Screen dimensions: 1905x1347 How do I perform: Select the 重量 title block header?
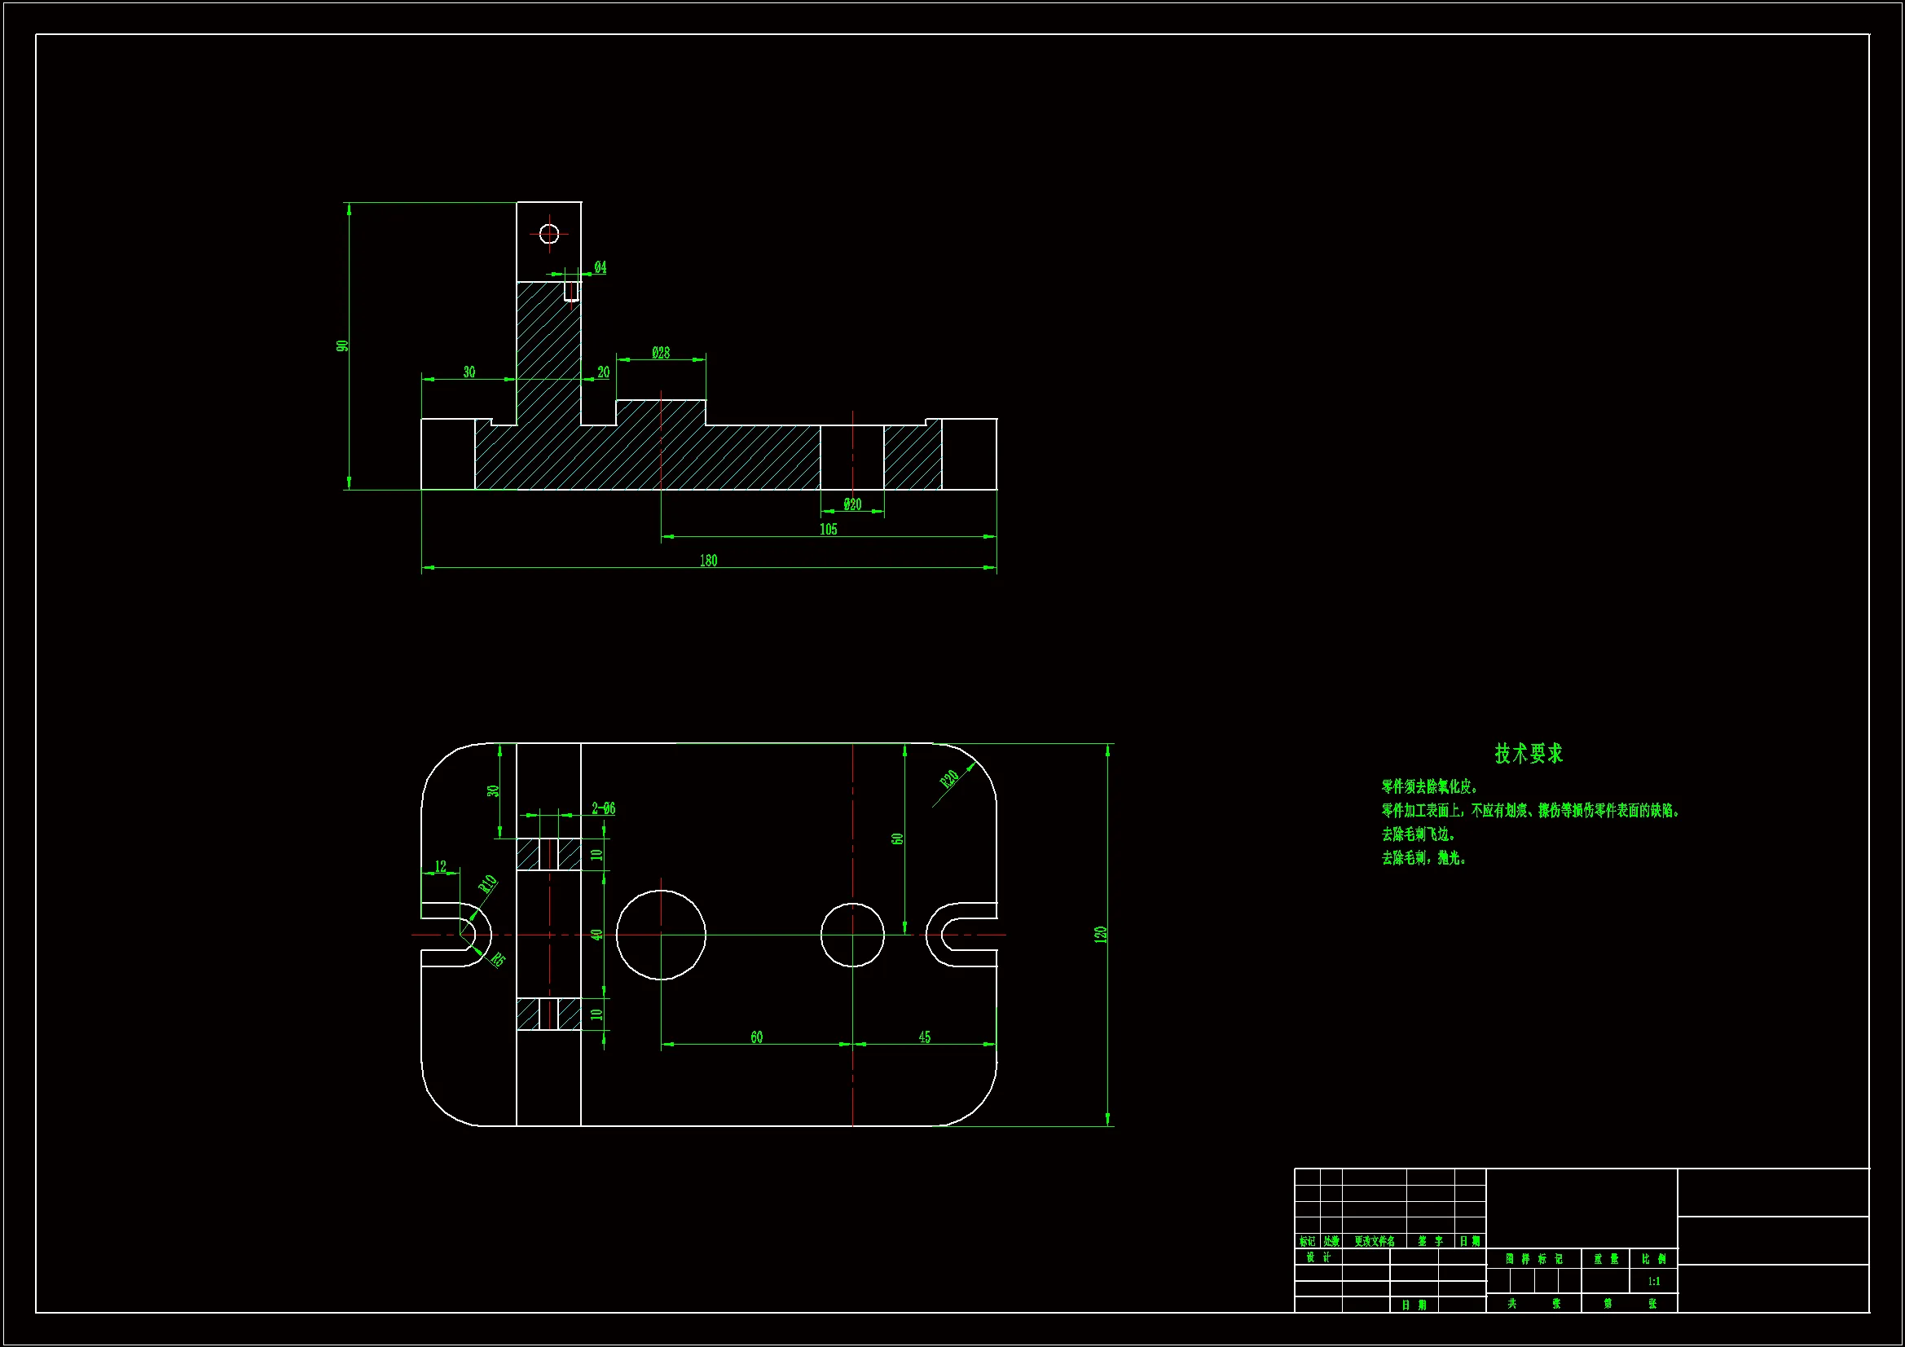[x=1605, y=1259]
